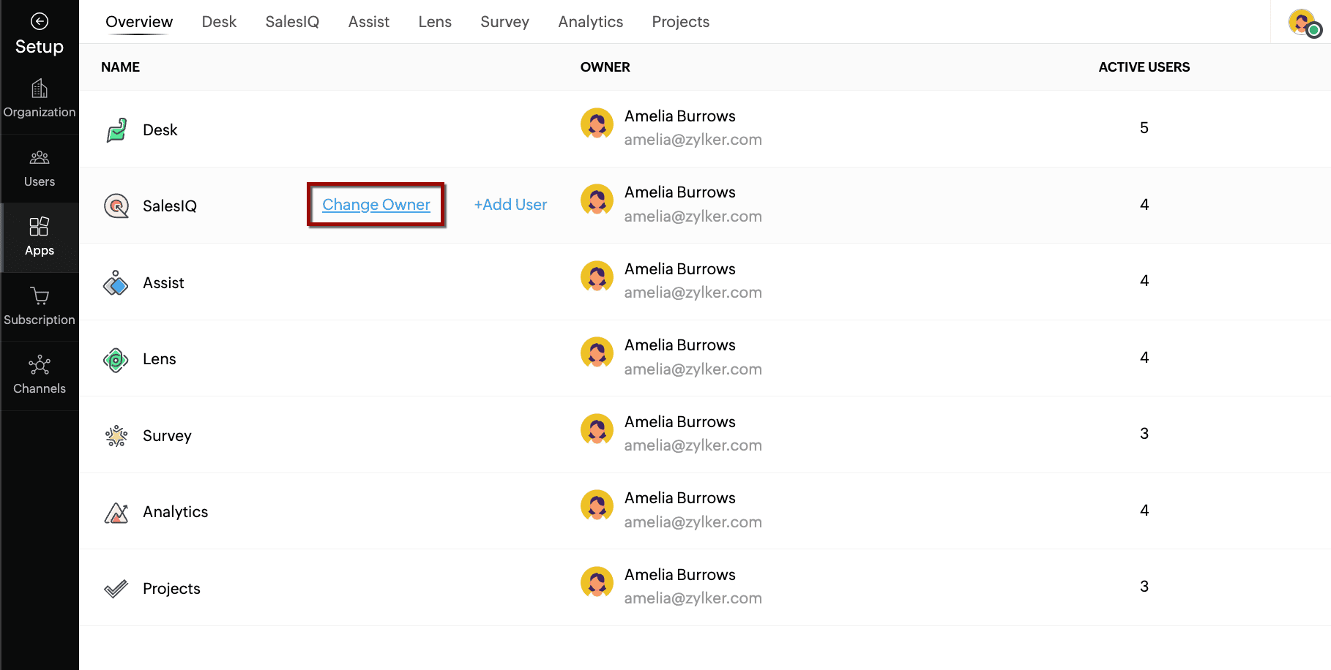Click the ACTIVE USERS column header
The width and height of the screenshot is (1331, 670).
[1144, 67]
